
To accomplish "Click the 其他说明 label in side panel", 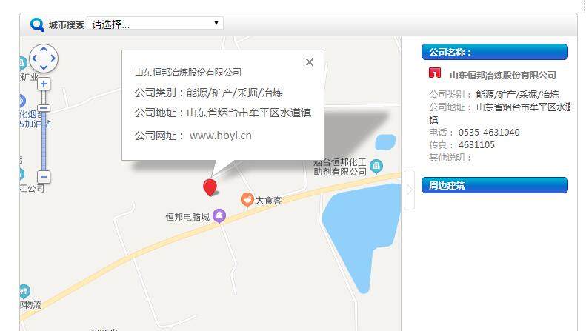I will [x=450, y=157].
